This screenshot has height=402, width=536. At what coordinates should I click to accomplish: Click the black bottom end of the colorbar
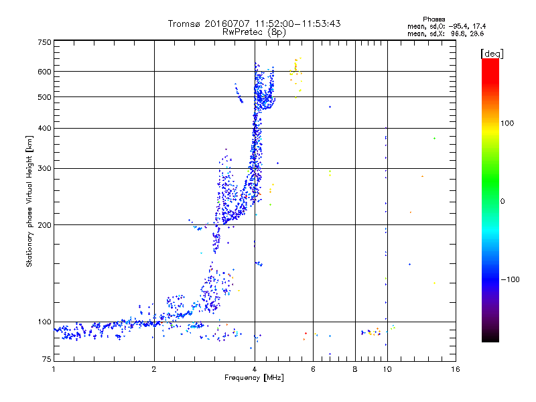pyautogui.click(x=490, y=337)
